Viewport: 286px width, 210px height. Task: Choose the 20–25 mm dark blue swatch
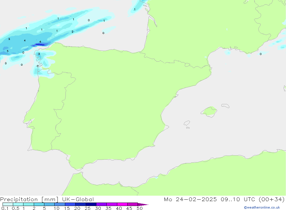pyautogui.click(x=80, y=204)
